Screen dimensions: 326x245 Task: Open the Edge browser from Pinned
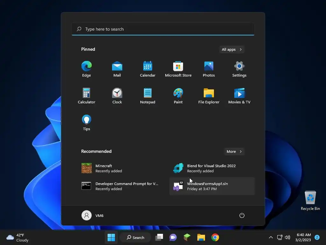coord(87,69)
